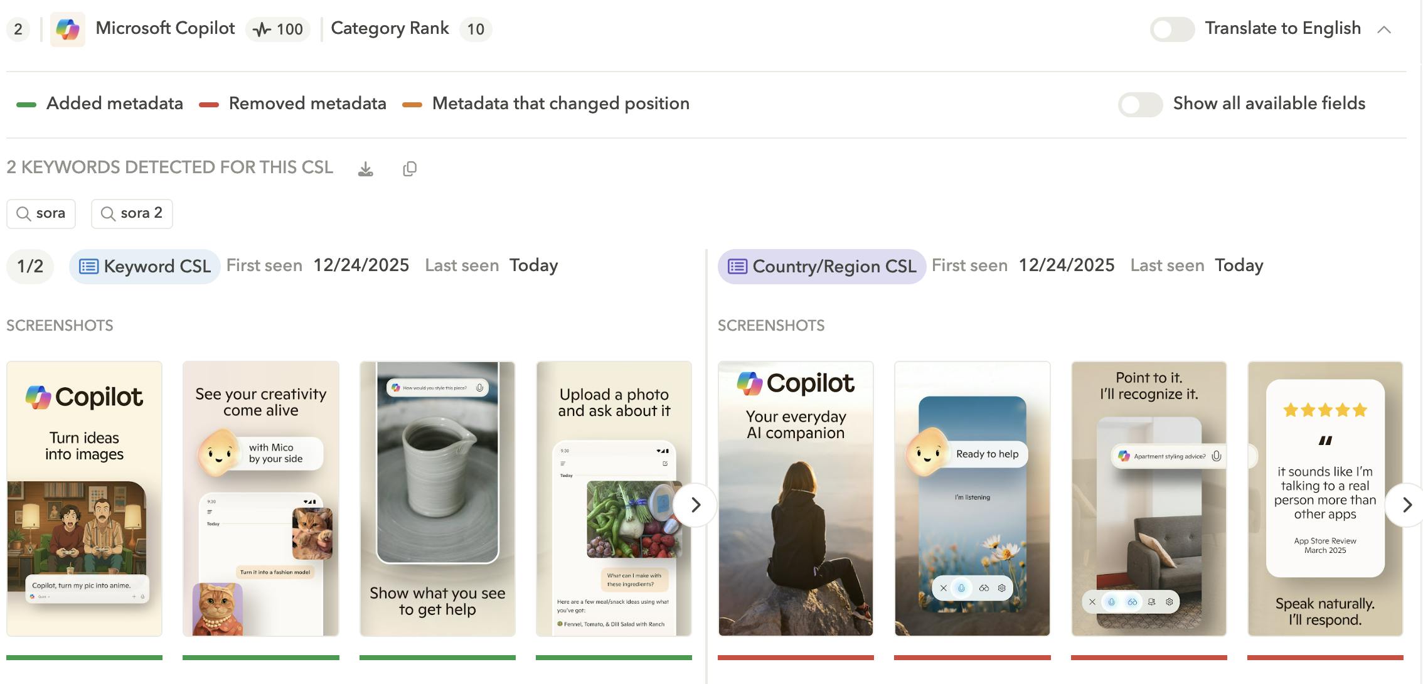Show next Country/Region CSL screenshots
The width and height of the screenshot is (1423, 684).
coord(1405,505)
